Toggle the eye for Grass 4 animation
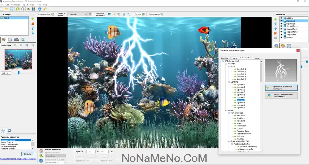Image resolution: width=309 pixels, height=165 pixels. 281,37
